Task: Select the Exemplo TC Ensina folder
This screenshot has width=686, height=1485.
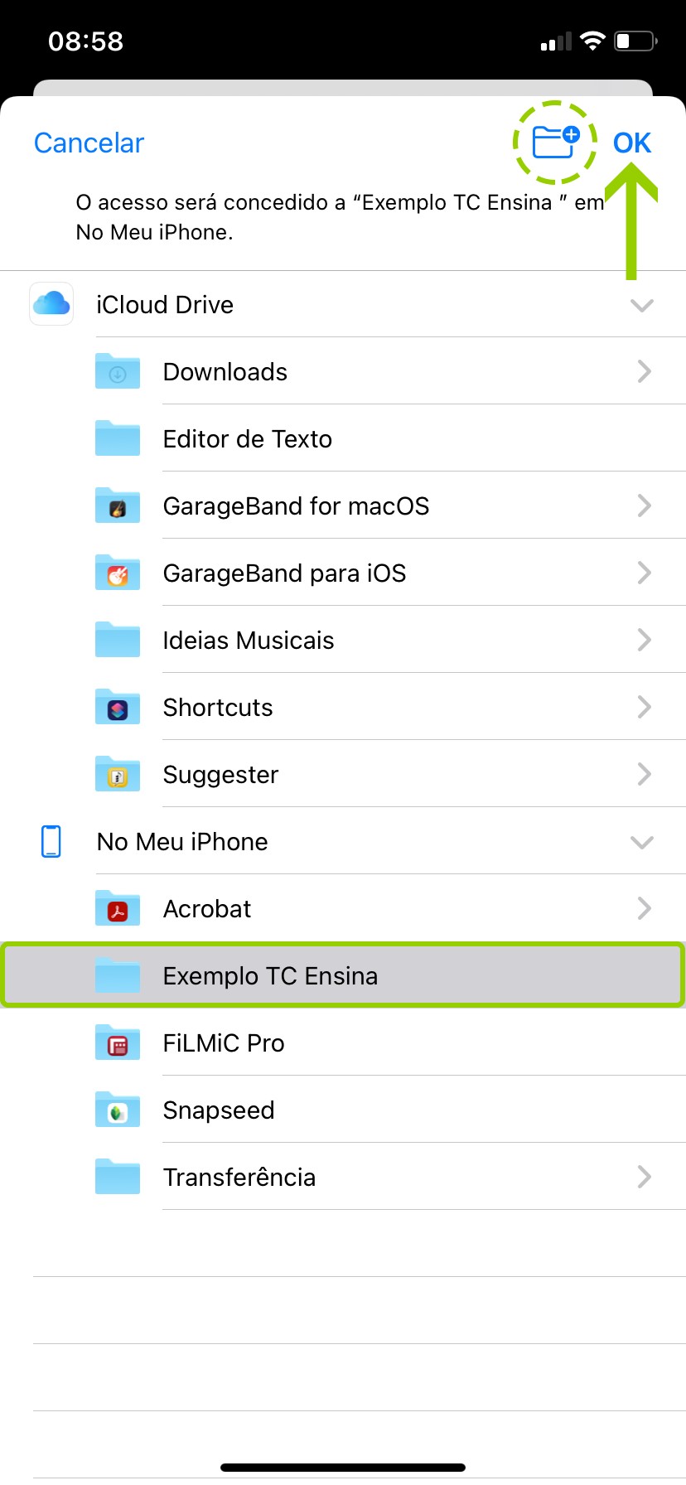Action: coord(270,975)
